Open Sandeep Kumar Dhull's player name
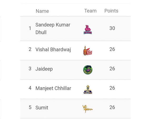 pos(53,29)
